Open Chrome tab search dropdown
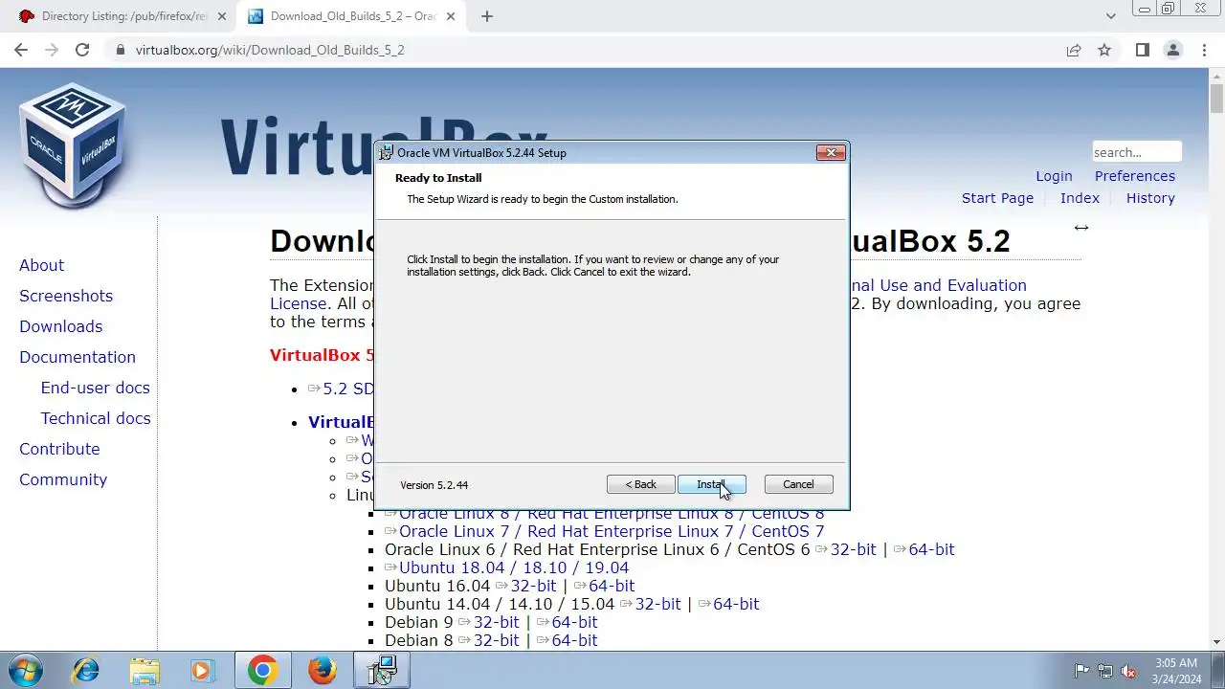This screenshot has height=689, width=1225. click(x=1111, y=16)
